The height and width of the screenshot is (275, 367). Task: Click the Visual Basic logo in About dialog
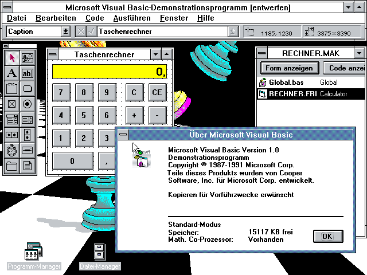click(x=142, y=159)
